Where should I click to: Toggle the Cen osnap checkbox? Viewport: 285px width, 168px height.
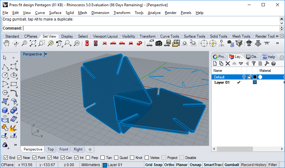pos(63,158)
